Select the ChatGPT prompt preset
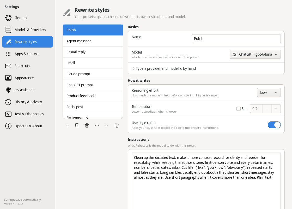The width and height of the screenshot is (292, 209). pyautogui.click(x=93, y=85)
